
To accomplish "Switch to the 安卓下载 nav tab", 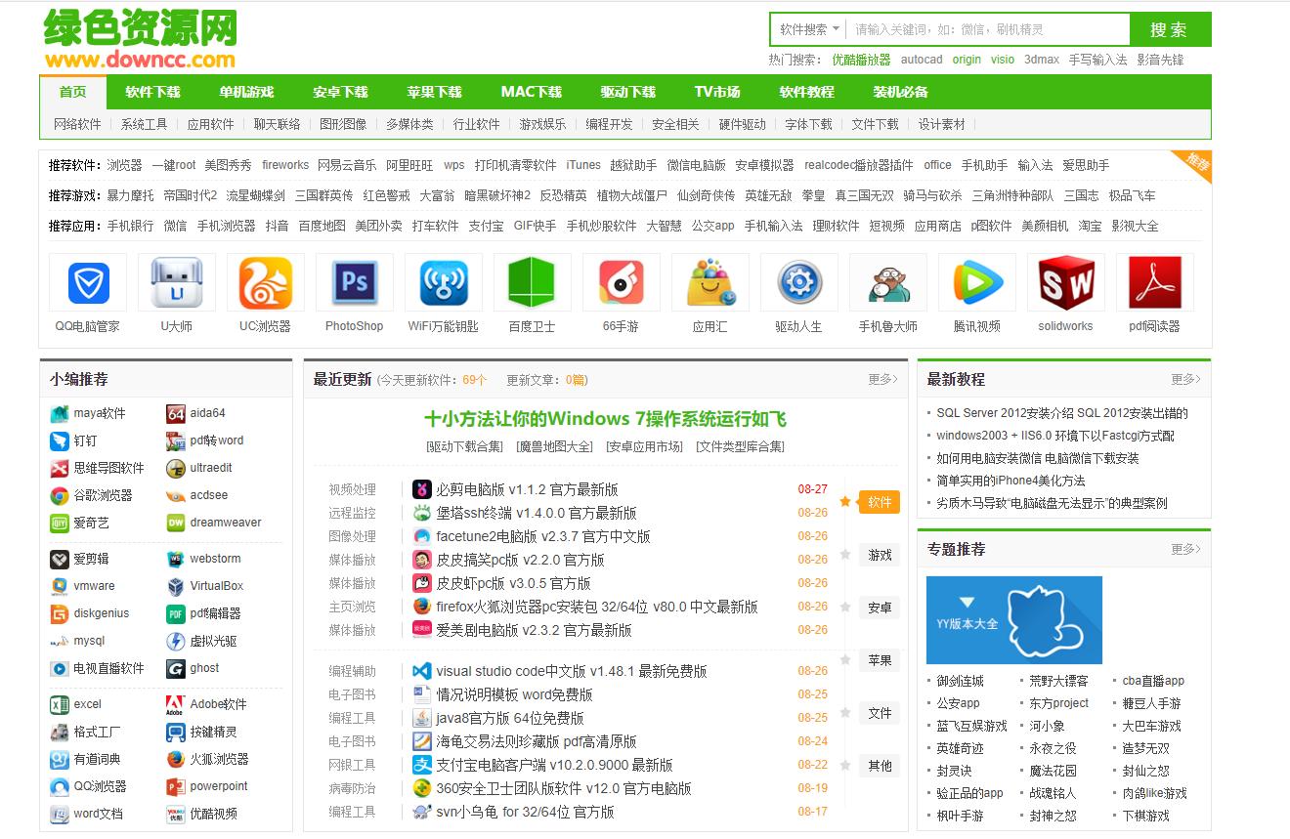I will coord(341,92).
